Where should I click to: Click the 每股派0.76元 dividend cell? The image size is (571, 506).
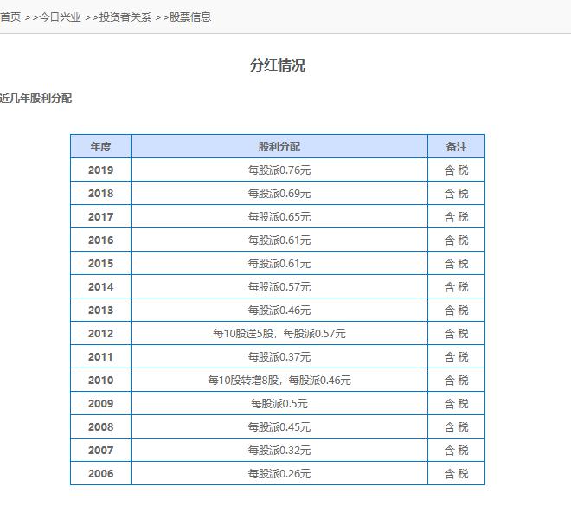(x=279, y=170)
